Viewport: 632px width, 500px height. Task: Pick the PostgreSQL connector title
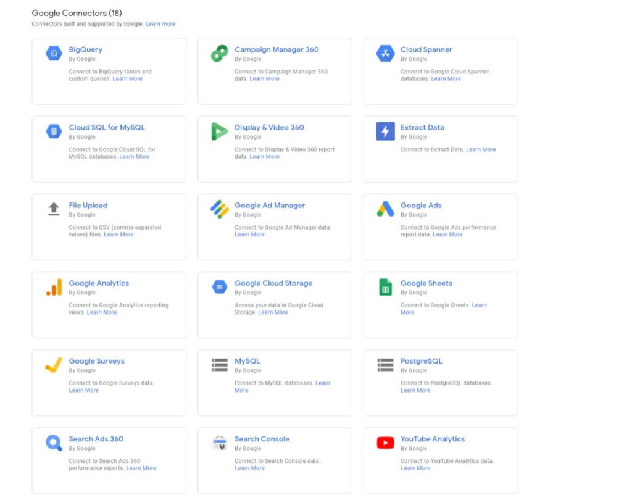(x=421, y=361)
